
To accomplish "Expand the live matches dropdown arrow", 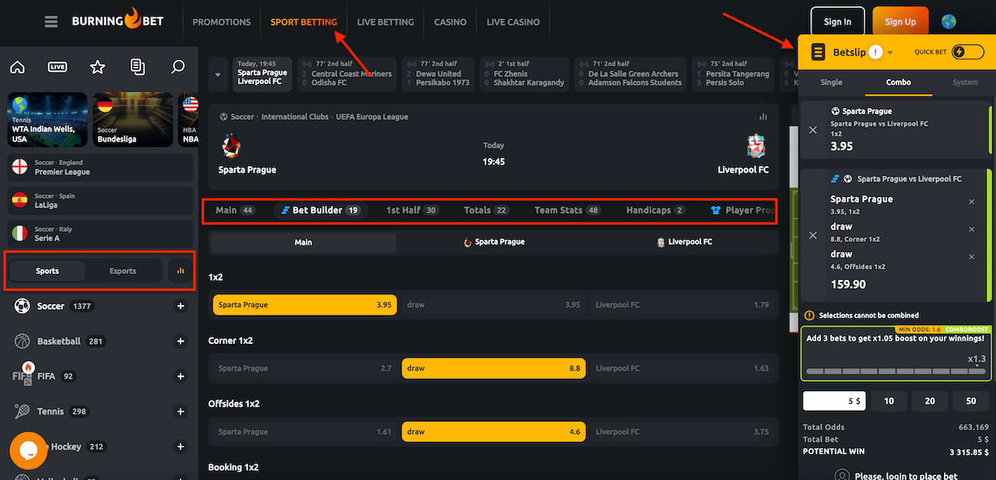I will 218,75.
